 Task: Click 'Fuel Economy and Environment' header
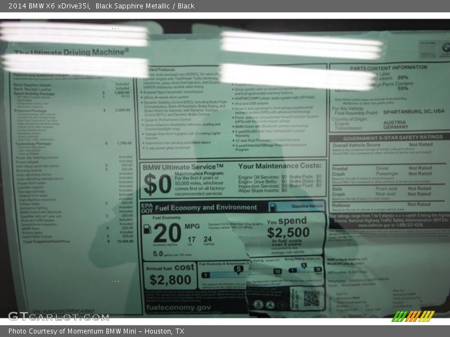(206, 207)
